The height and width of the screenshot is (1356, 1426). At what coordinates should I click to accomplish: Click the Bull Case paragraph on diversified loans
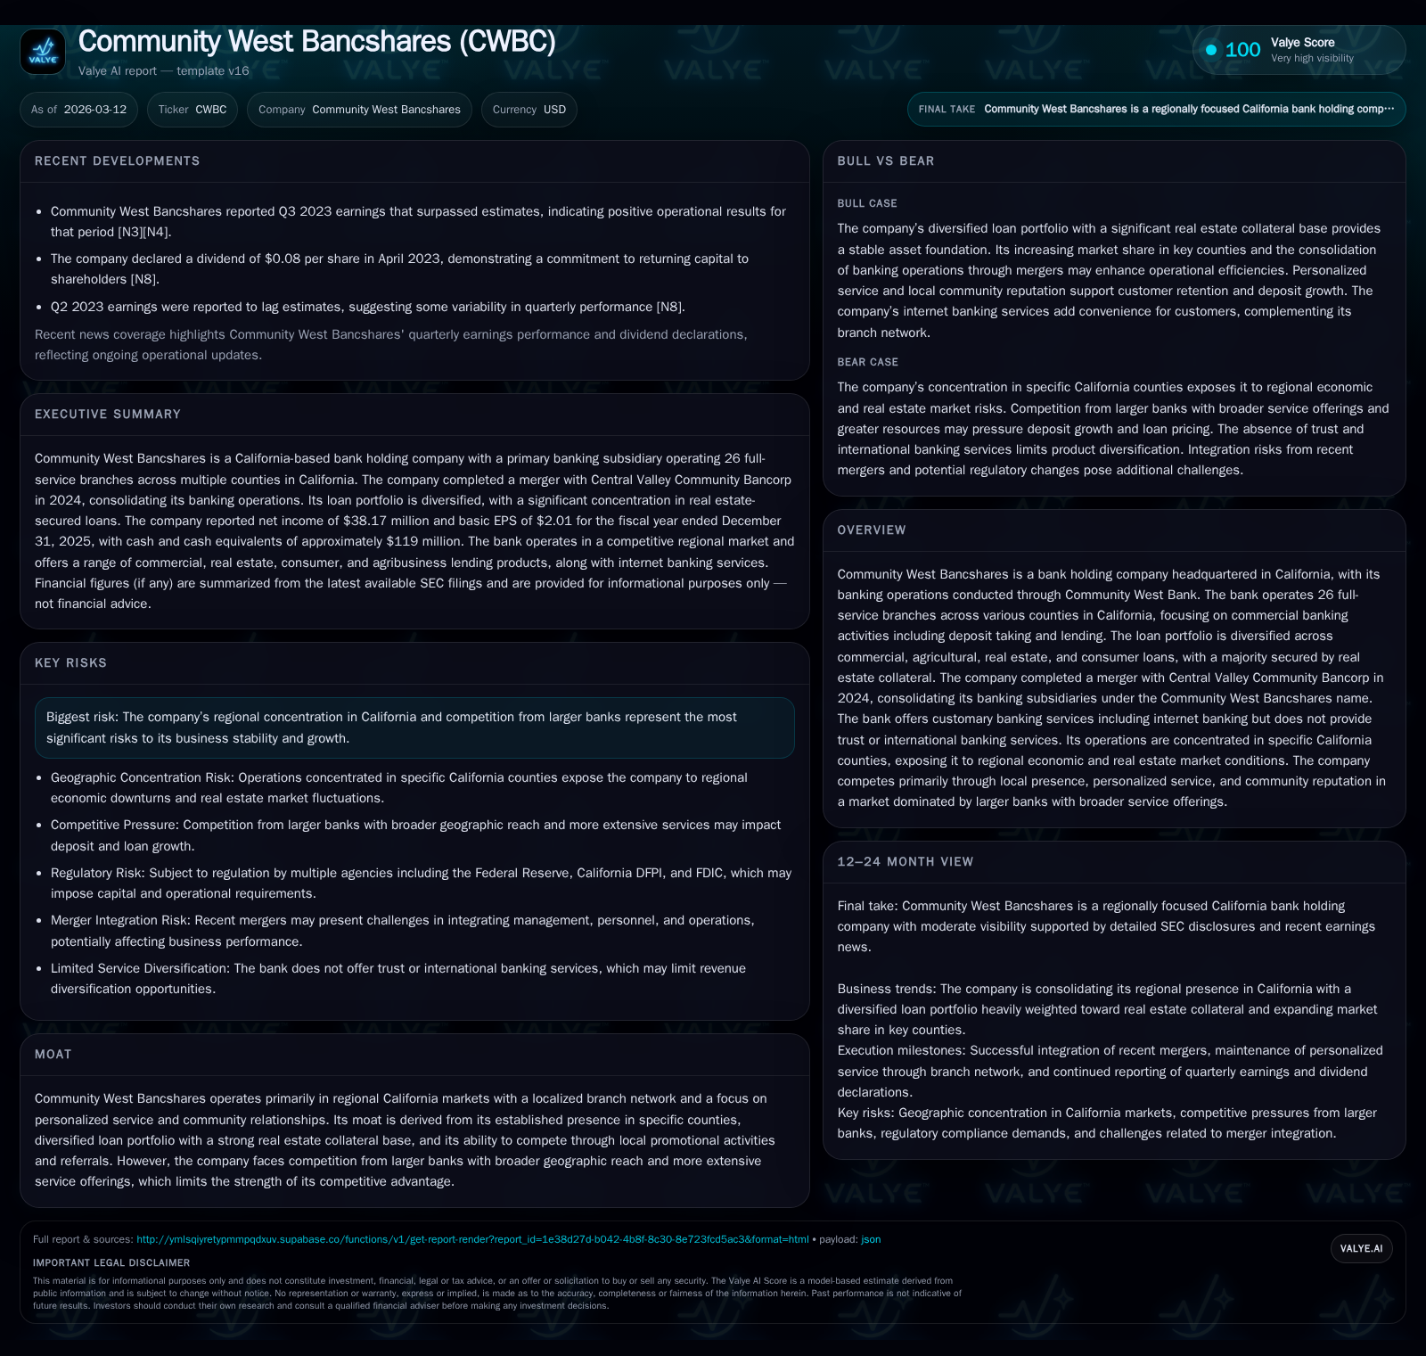tap(1110, 281)
